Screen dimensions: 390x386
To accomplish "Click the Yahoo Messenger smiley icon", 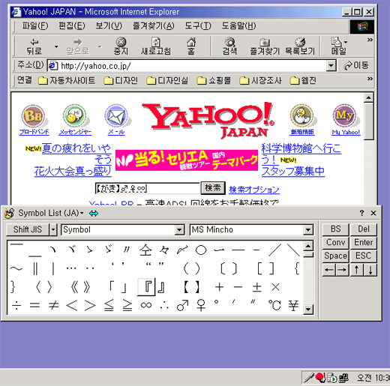I will [75, 116].
